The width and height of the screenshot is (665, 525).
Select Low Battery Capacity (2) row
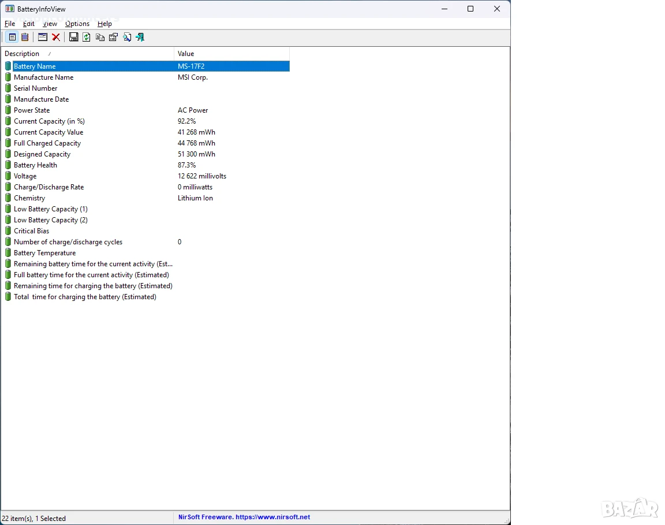pos(147,220)
